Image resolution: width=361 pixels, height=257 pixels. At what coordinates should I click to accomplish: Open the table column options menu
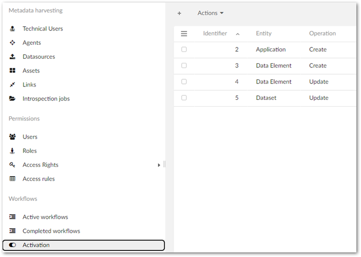(x=184, y=33)
